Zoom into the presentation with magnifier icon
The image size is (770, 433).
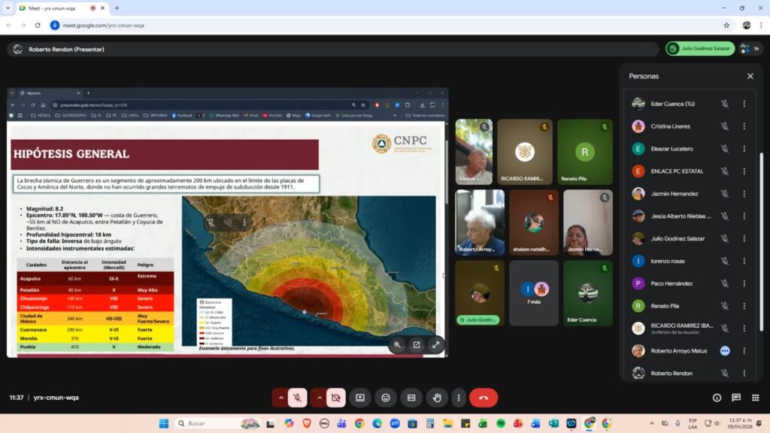tap(398, 345)
